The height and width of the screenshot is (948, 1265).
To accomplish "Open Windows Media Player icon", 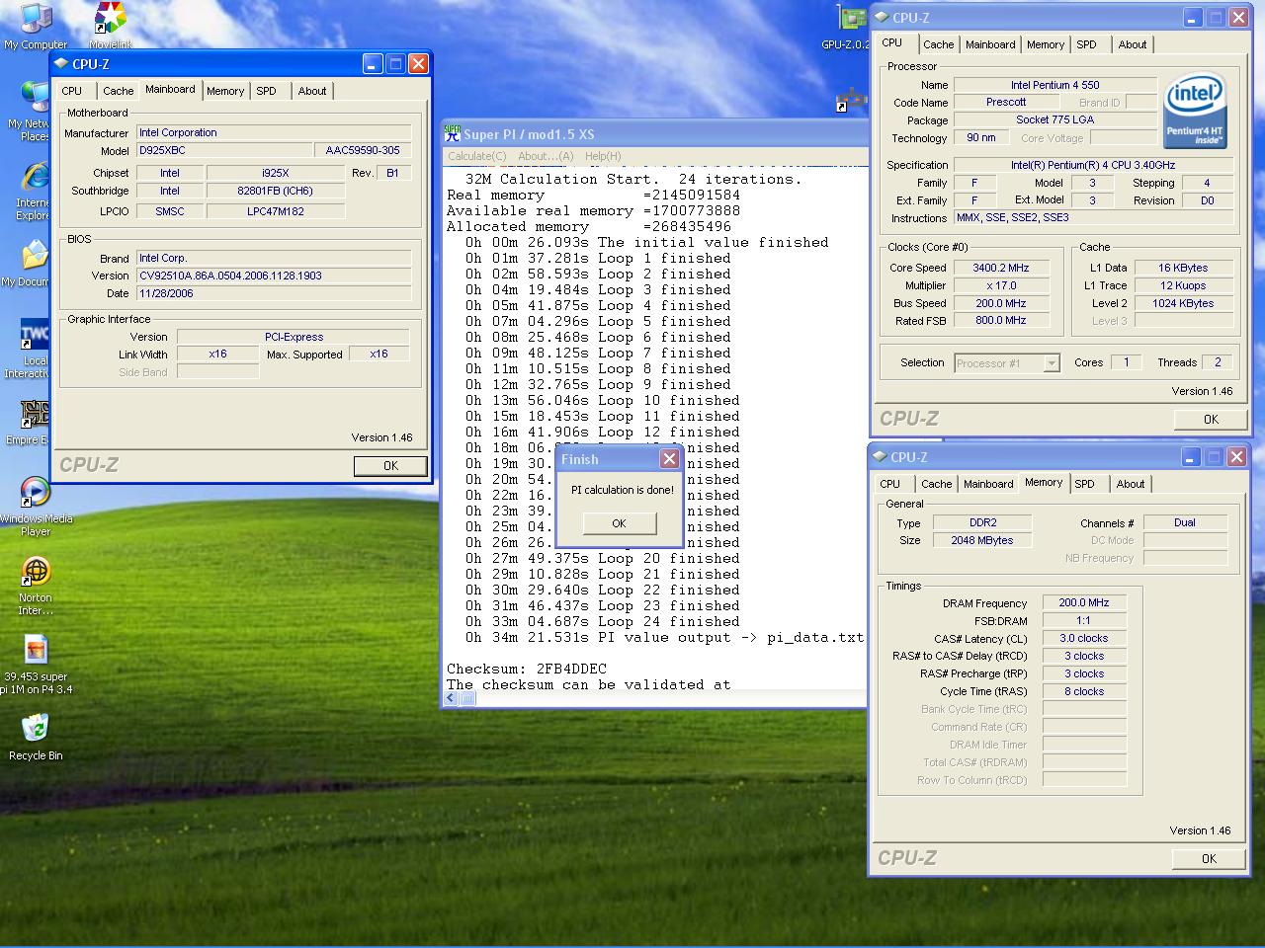I will 36,507.
